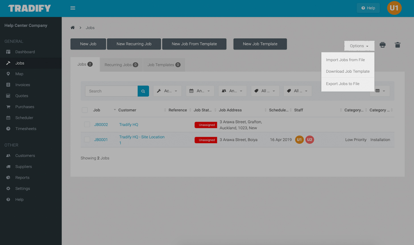Open Scheduler from the sidebar
Image resolution: width=414 pixels, height=245 pixels.
point(24,118)
